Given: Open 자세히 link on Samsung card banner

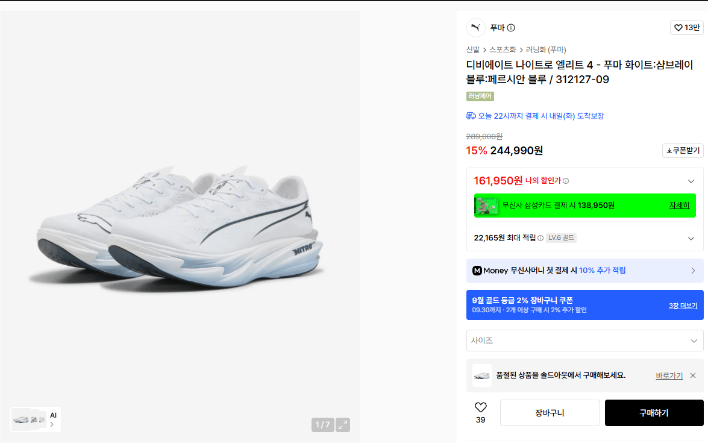Looking at the screenshot, I should 679,206.
